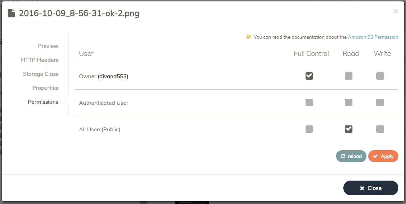
Task: Show the Properties tab
Action: 45,88
